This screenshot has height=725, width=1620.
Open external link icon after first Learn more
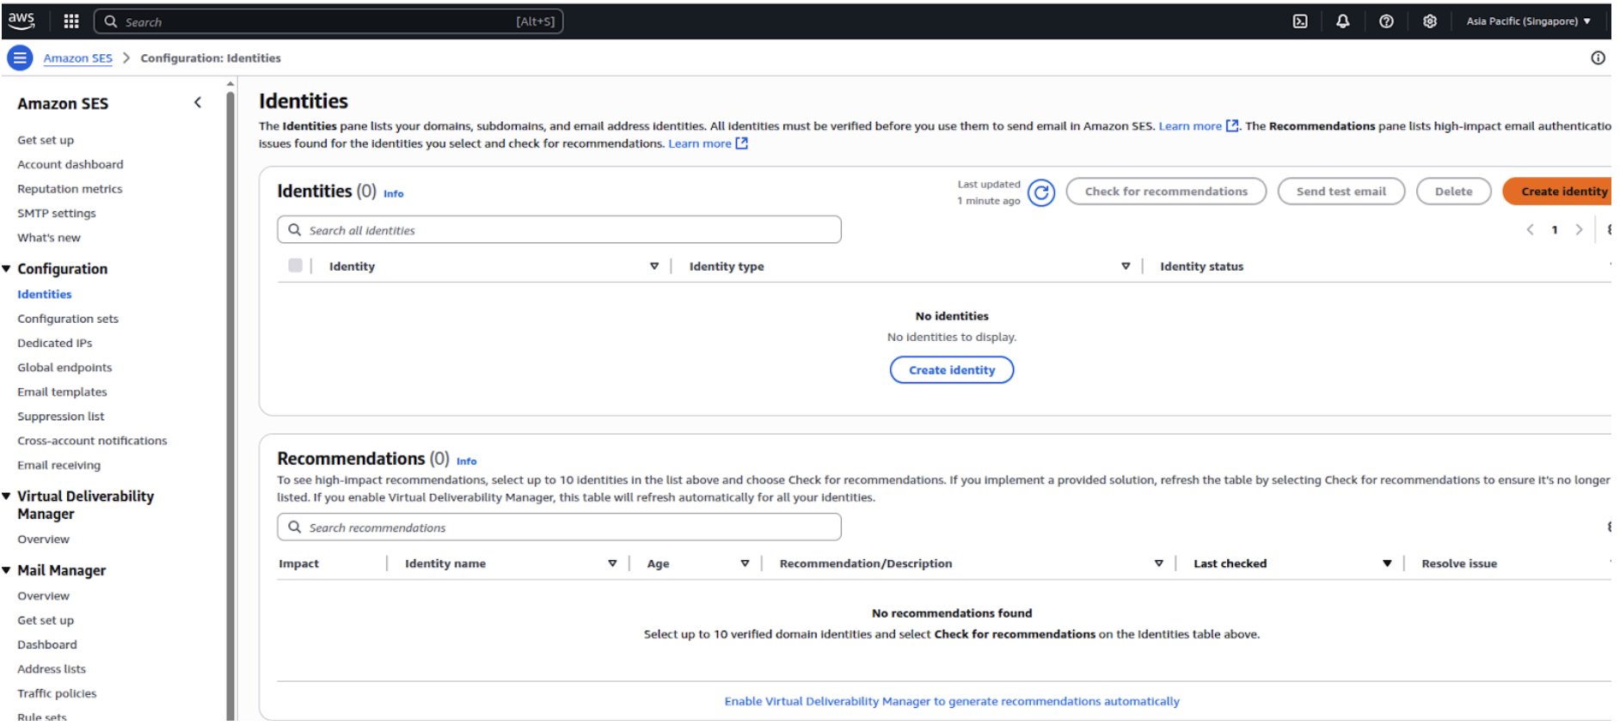1232,125
